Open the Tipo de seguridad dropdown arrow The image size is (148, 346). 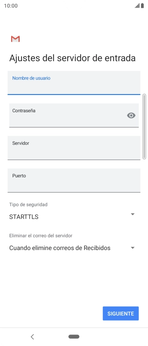pos(133,214)
